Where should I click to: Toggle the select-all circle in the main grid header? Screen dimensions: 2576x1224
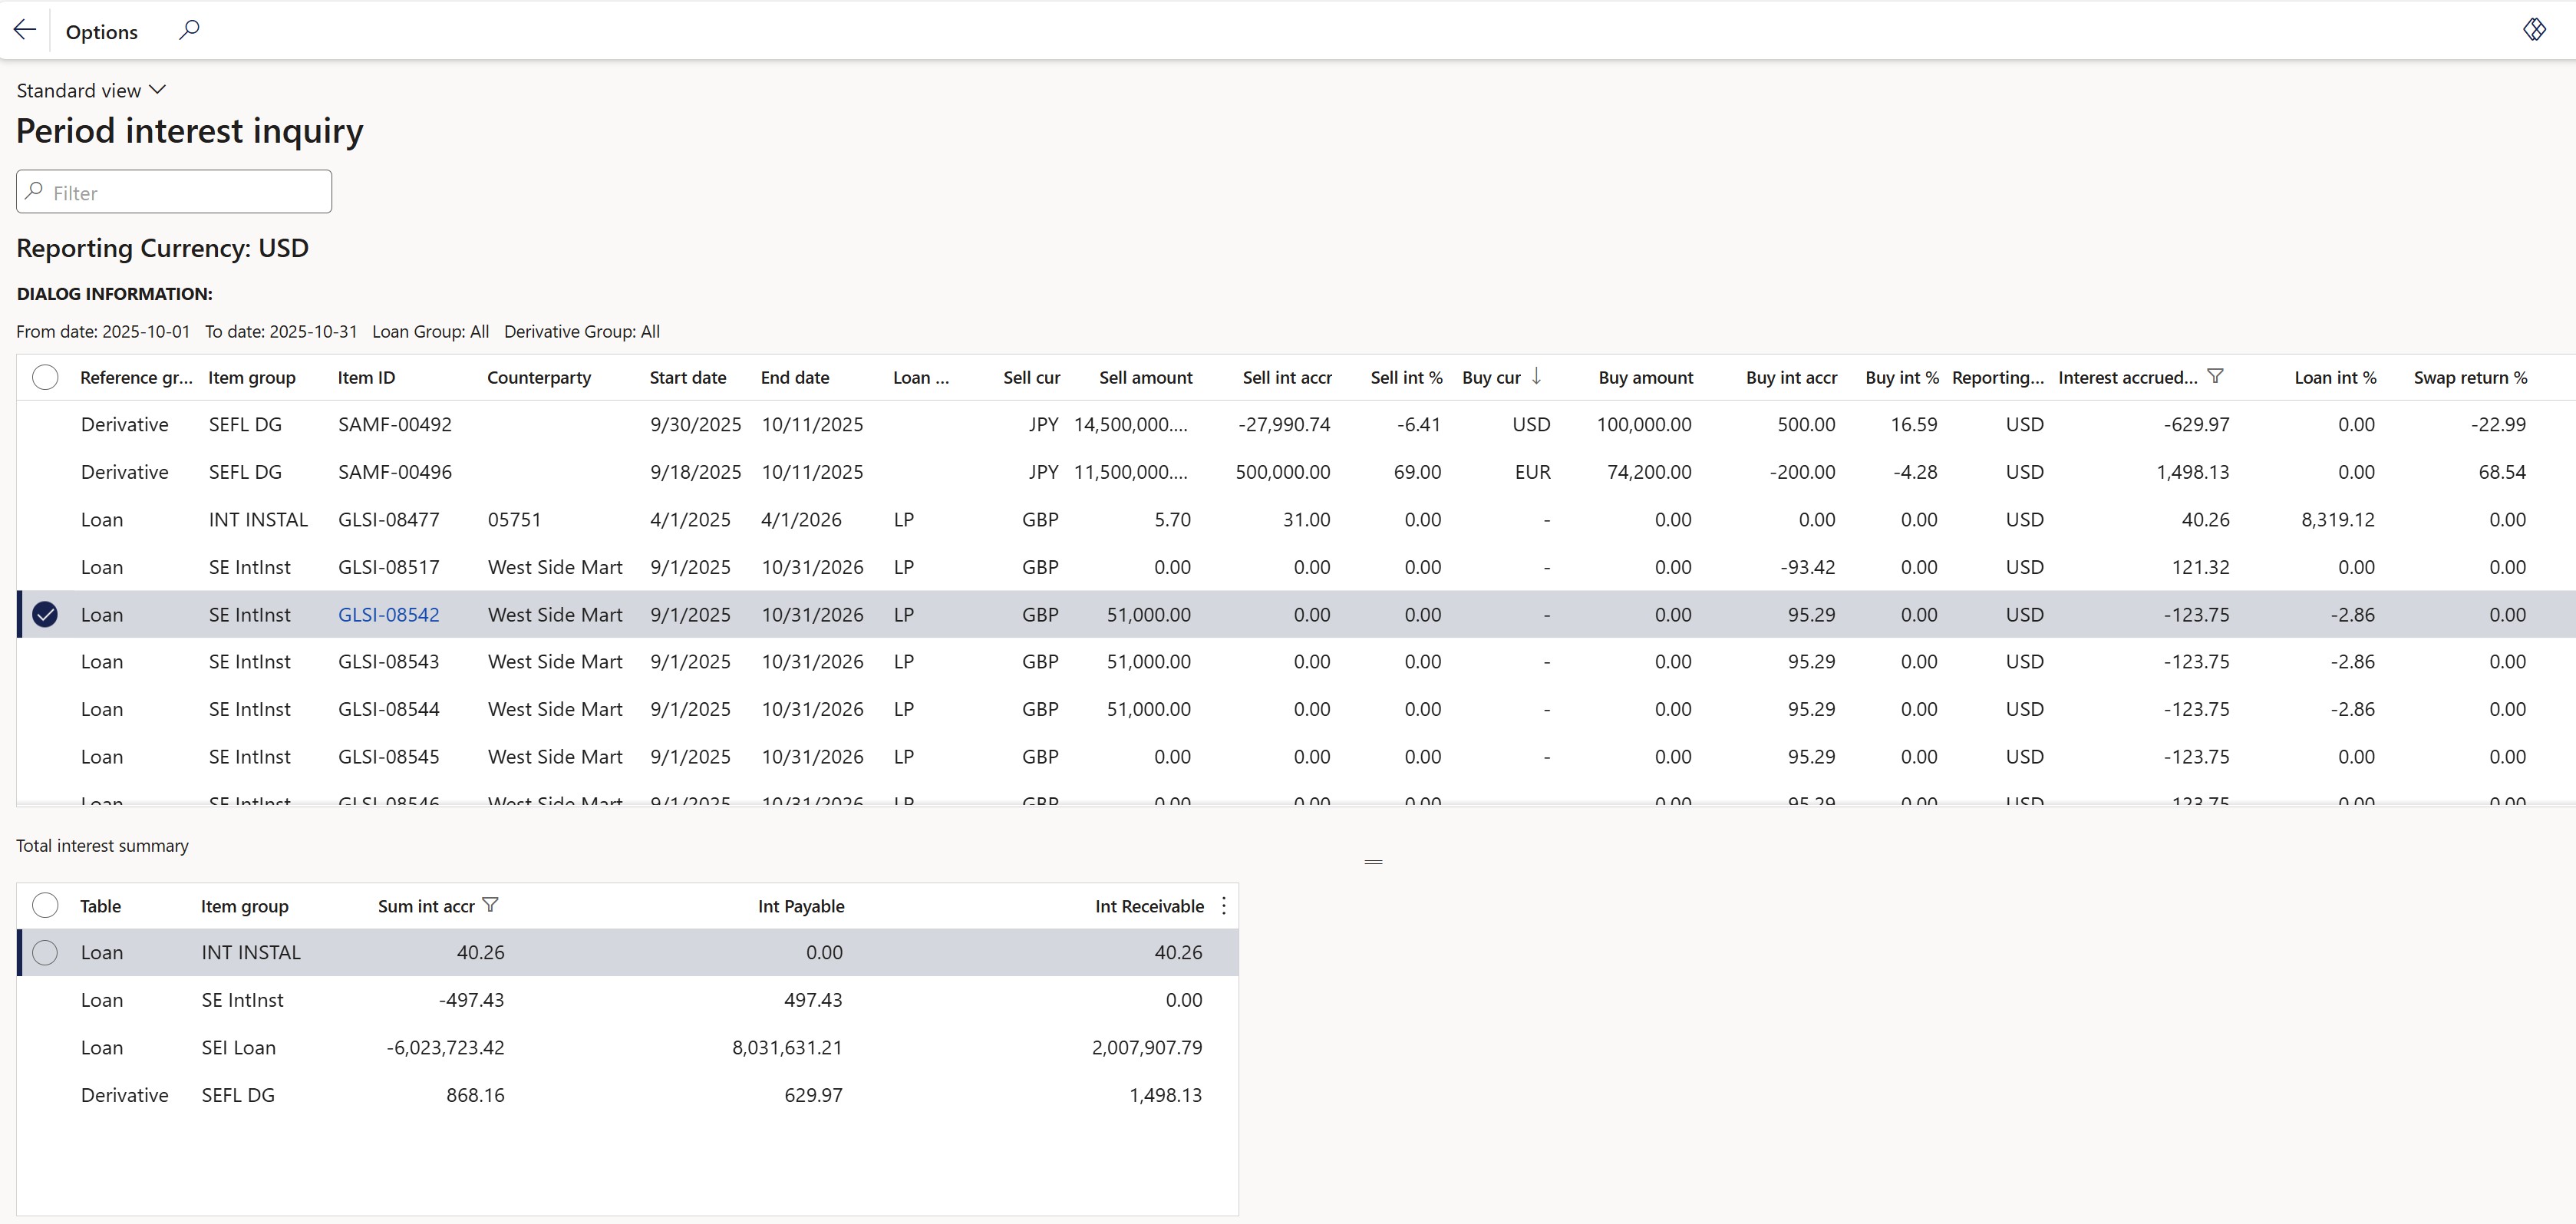coord(45,377)
